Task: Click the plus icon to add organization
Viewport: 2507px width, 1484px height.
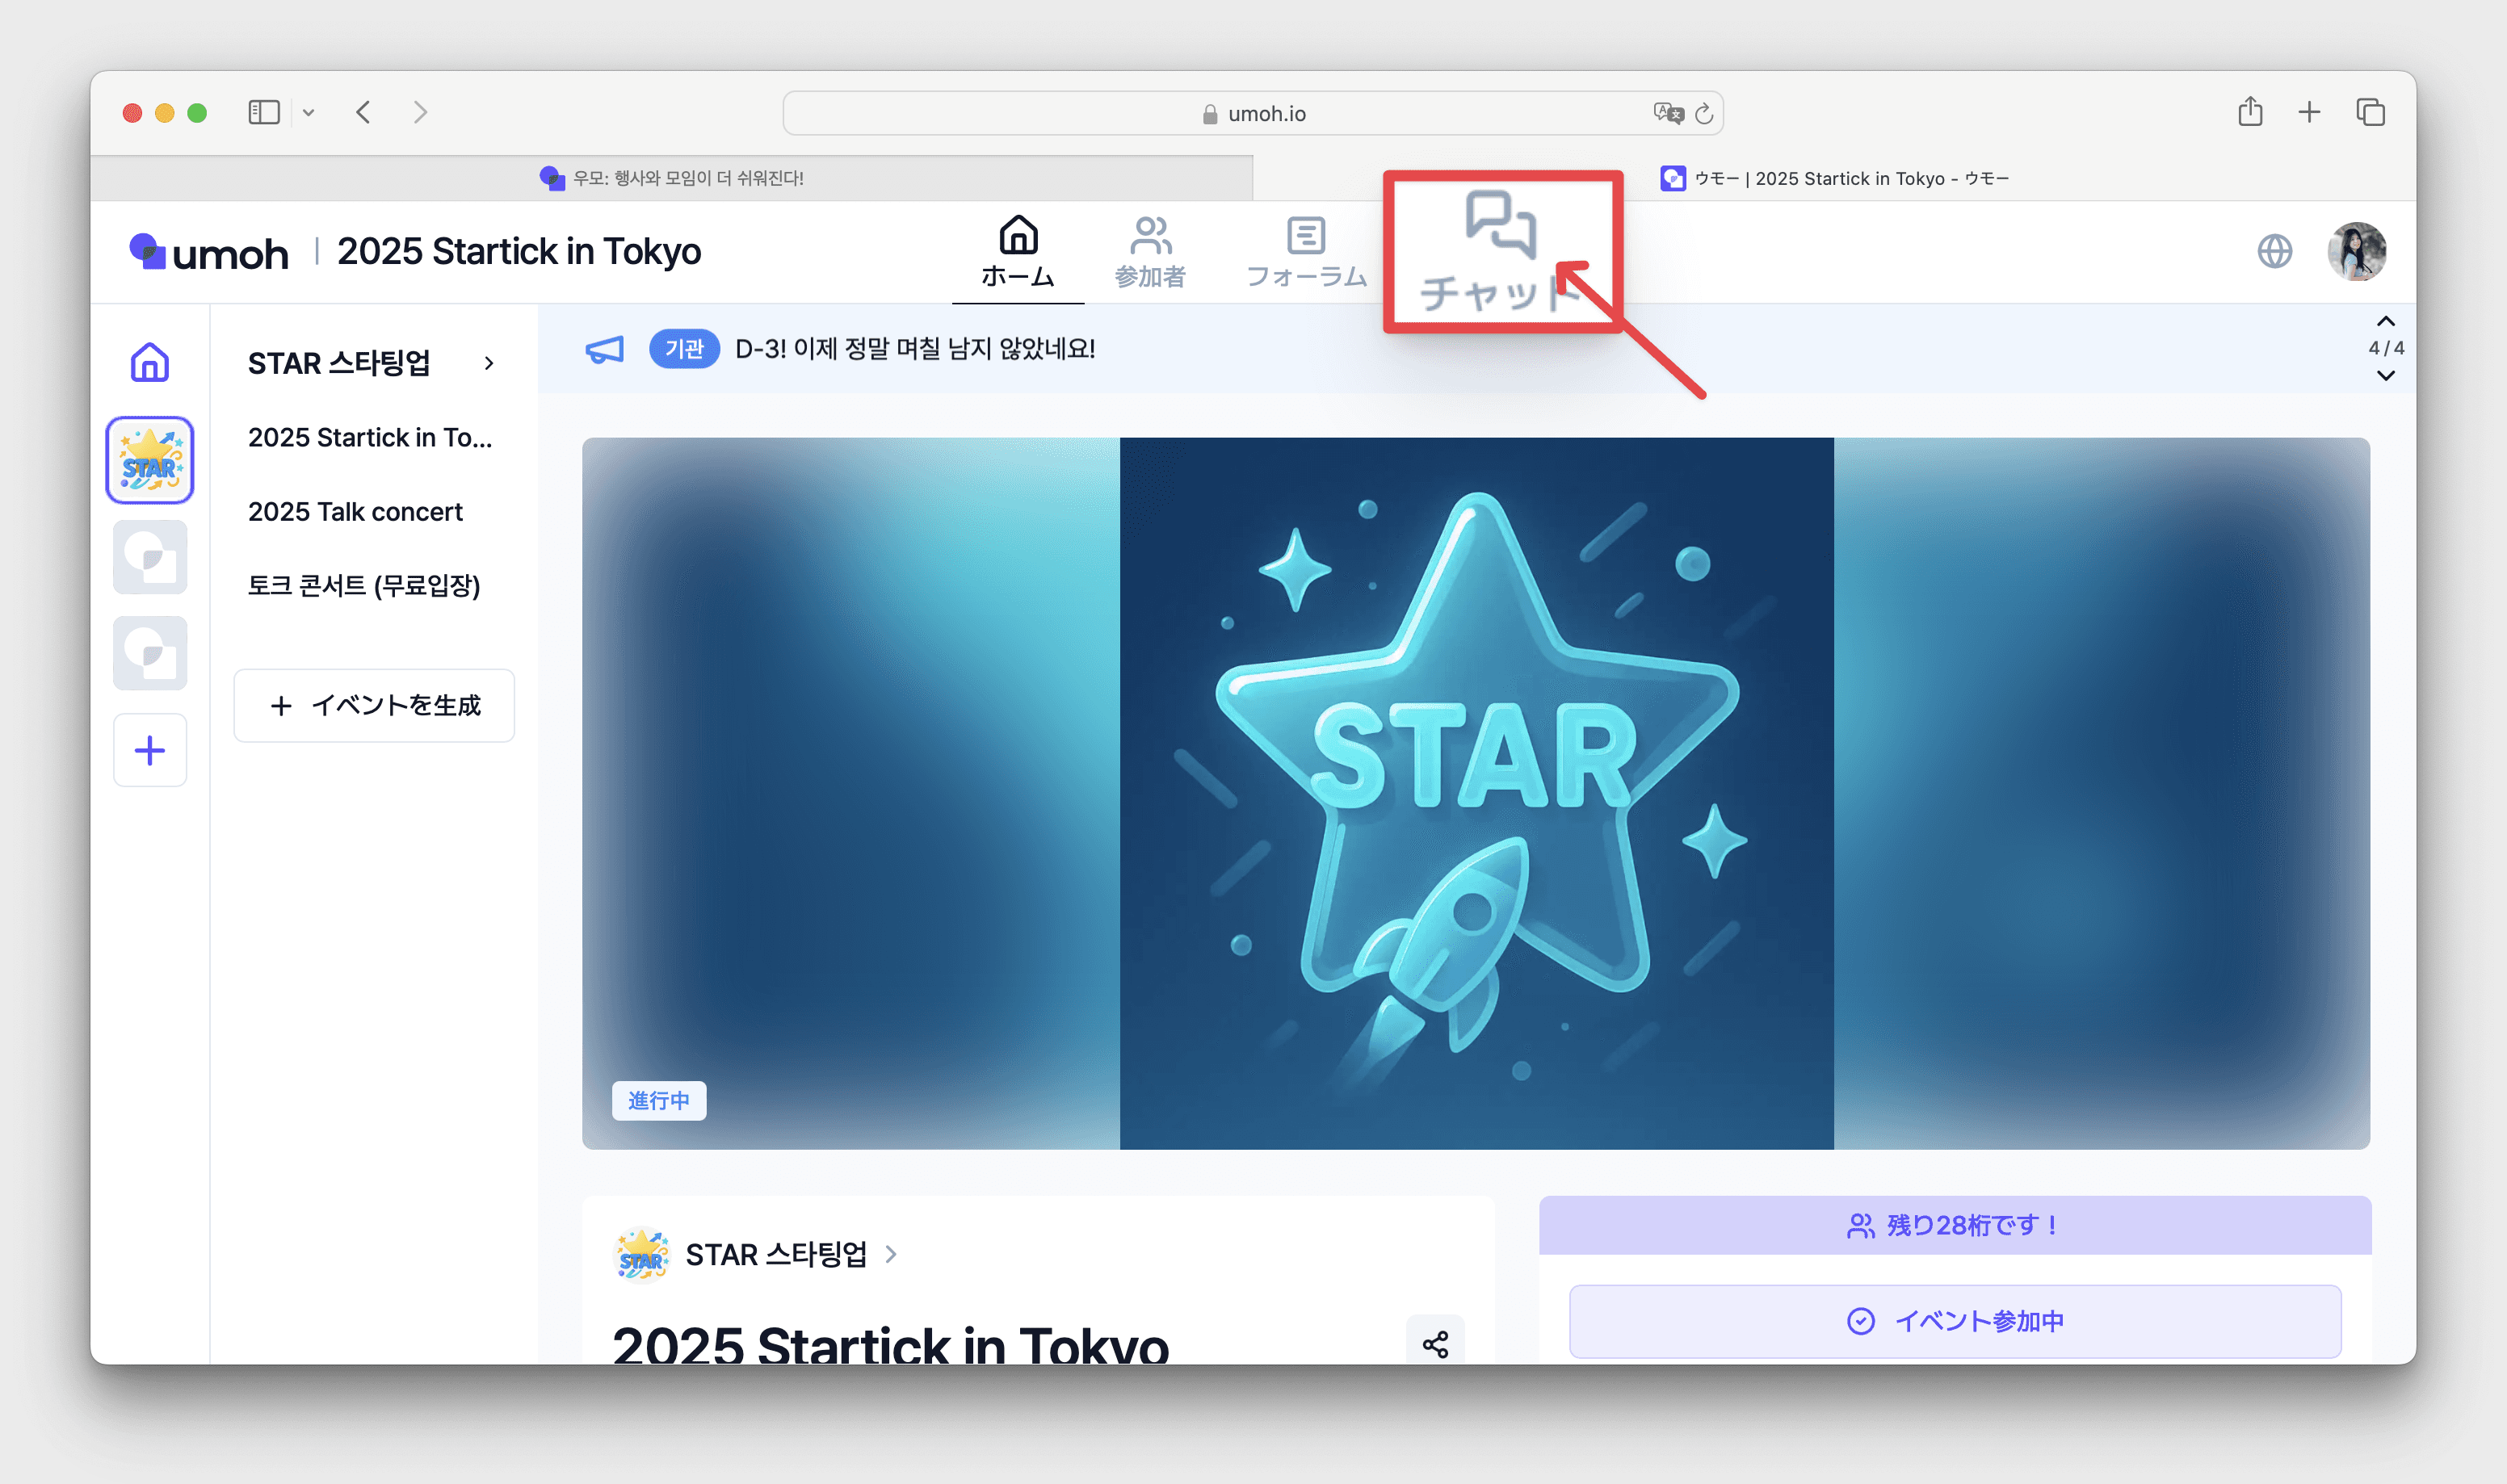Action: click(x=150, y=750)
